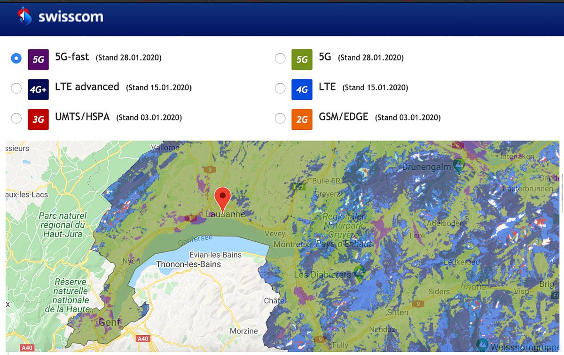Click the Bulle FR label on map
Image resolution: width=564 pixels, height=355 pixels.
[x=326, y=181]
